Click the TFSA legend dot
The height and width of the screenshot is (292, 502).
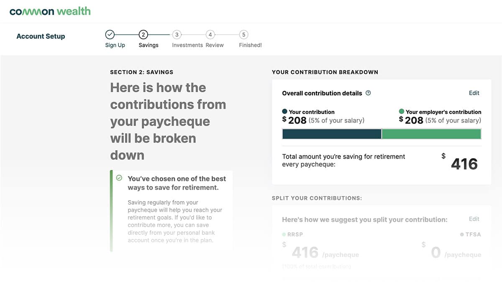click(x=462, y=234)
